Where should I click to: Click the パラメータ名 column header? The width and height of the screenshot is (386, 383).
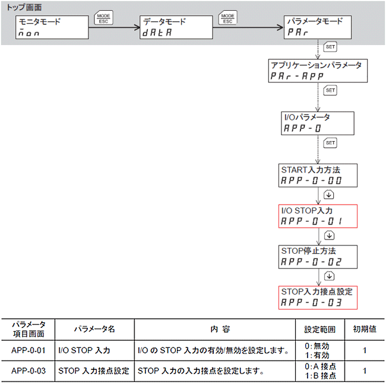[x=94, y=329]
